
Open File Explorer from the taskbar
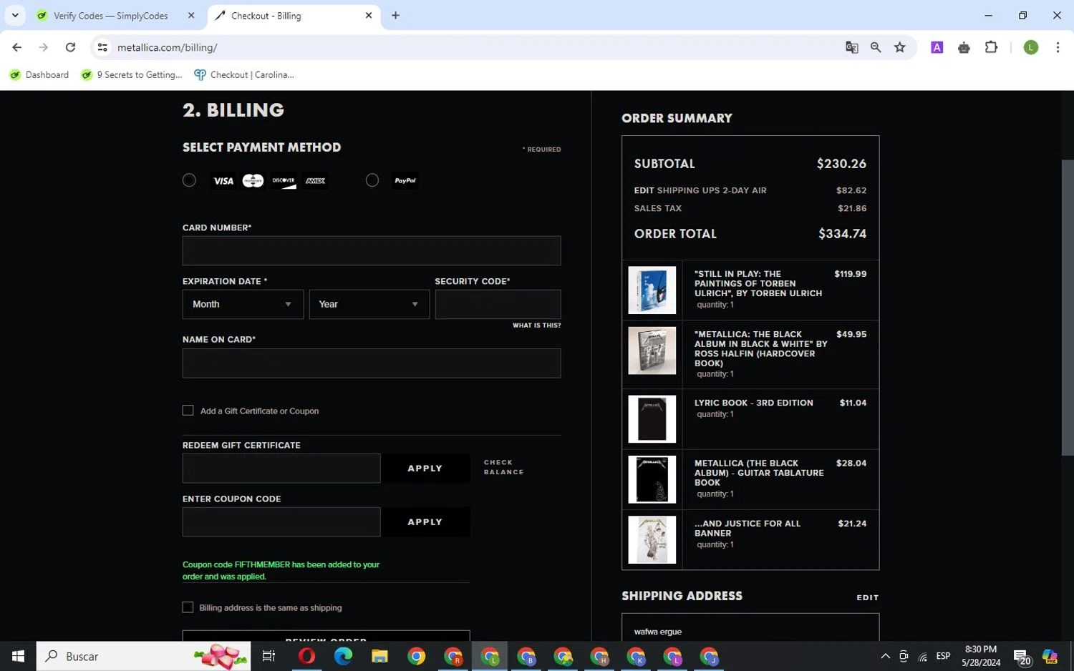coord(379,656)
